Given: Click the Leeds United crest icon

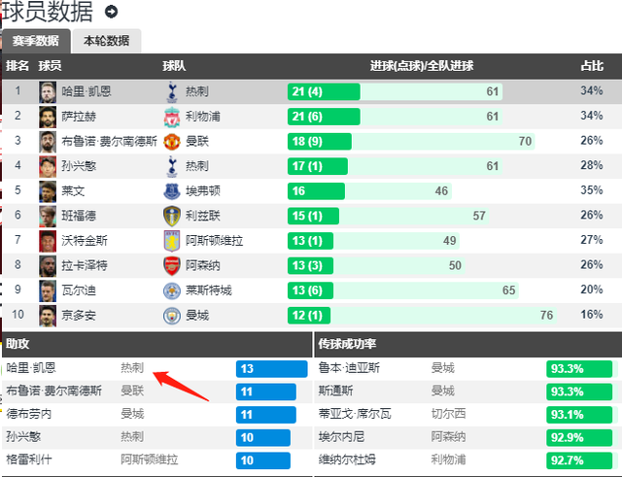Looking at the screenshot, I should point(172,216).
